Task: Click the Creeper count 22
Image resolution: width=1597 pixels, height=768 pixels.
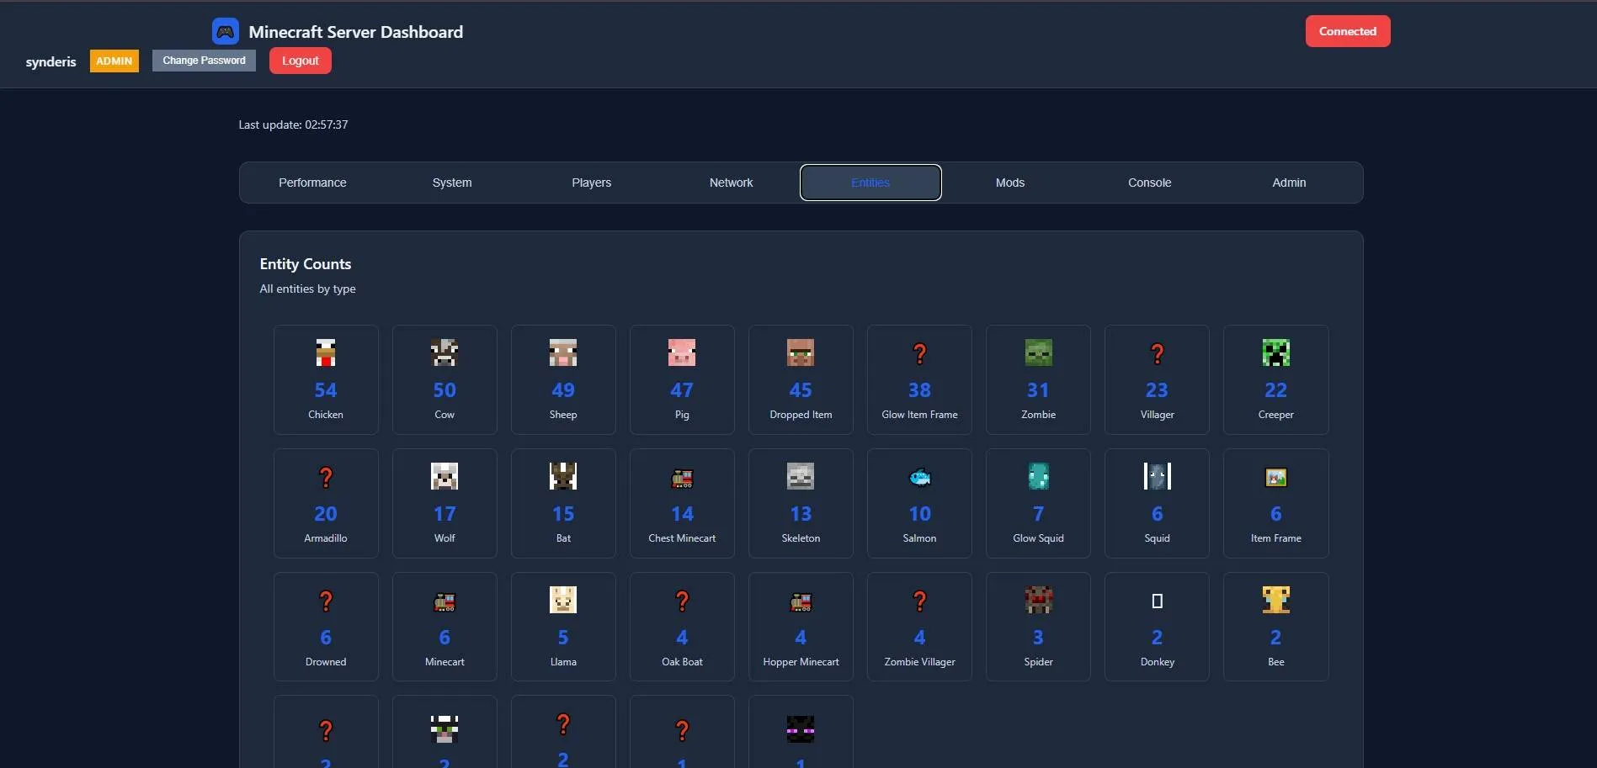Action: tap(1275, 390)
